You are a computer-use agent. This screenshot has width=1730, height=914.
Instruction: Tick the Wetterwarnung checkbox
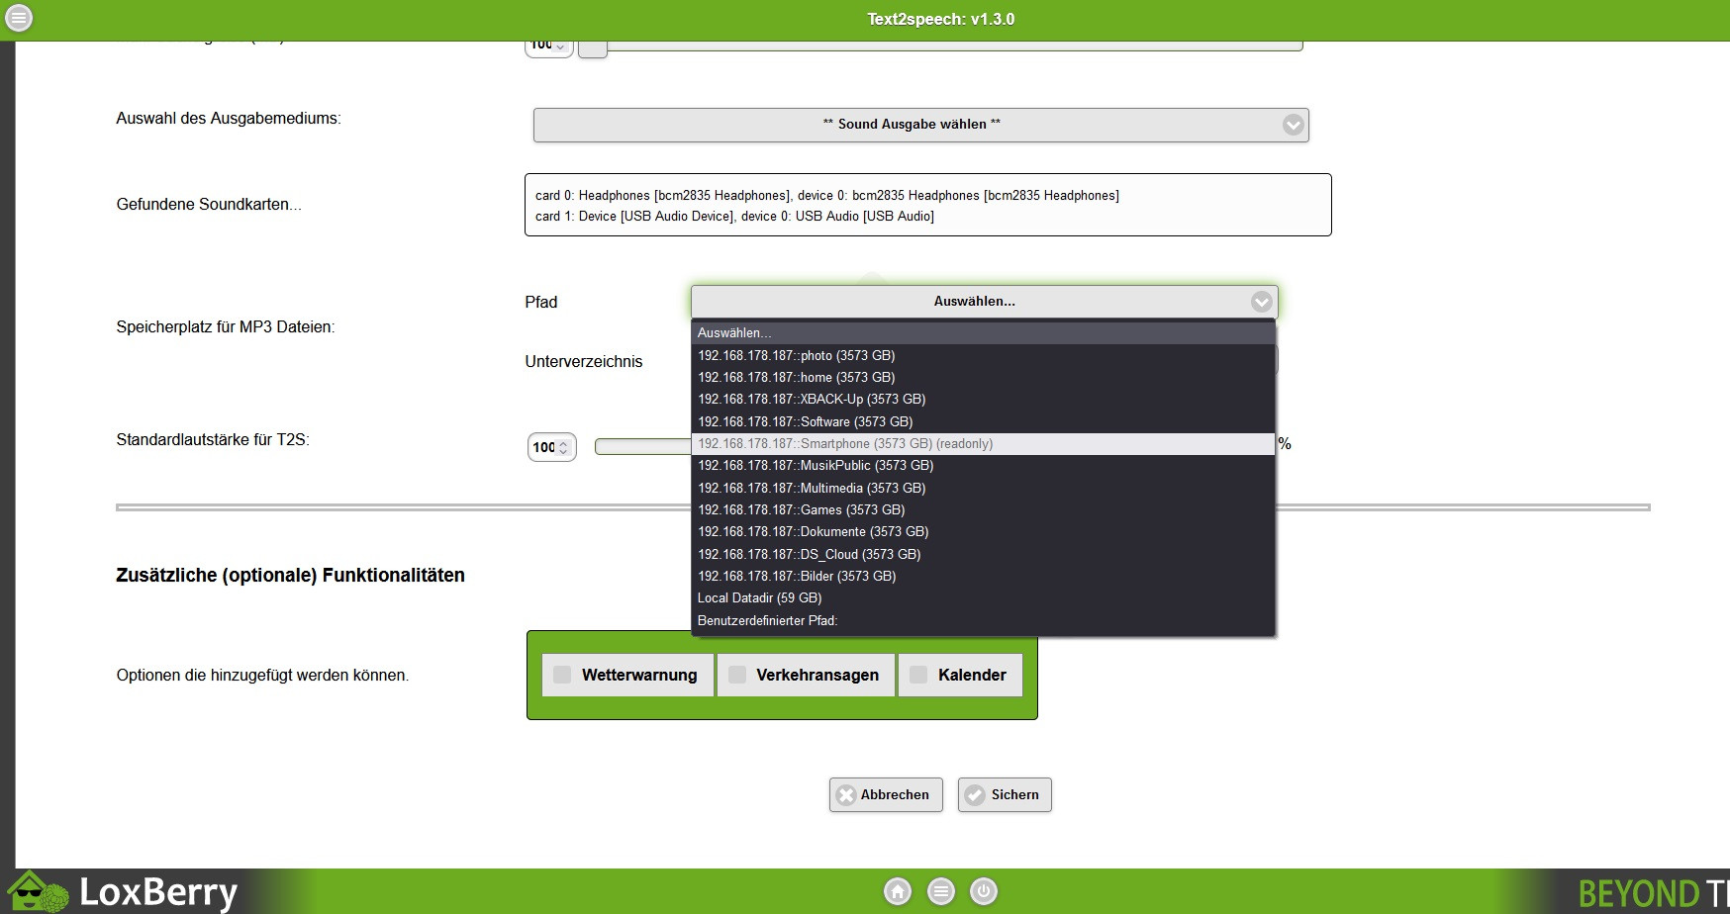click(627, 675)
